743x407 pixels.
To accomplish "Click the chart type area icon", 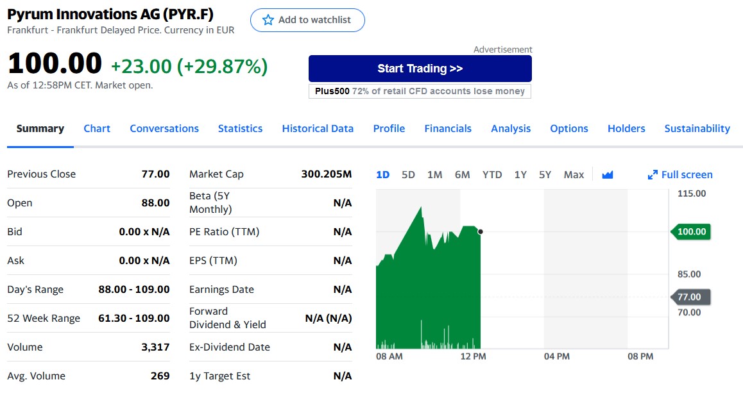I will point(608,174).
